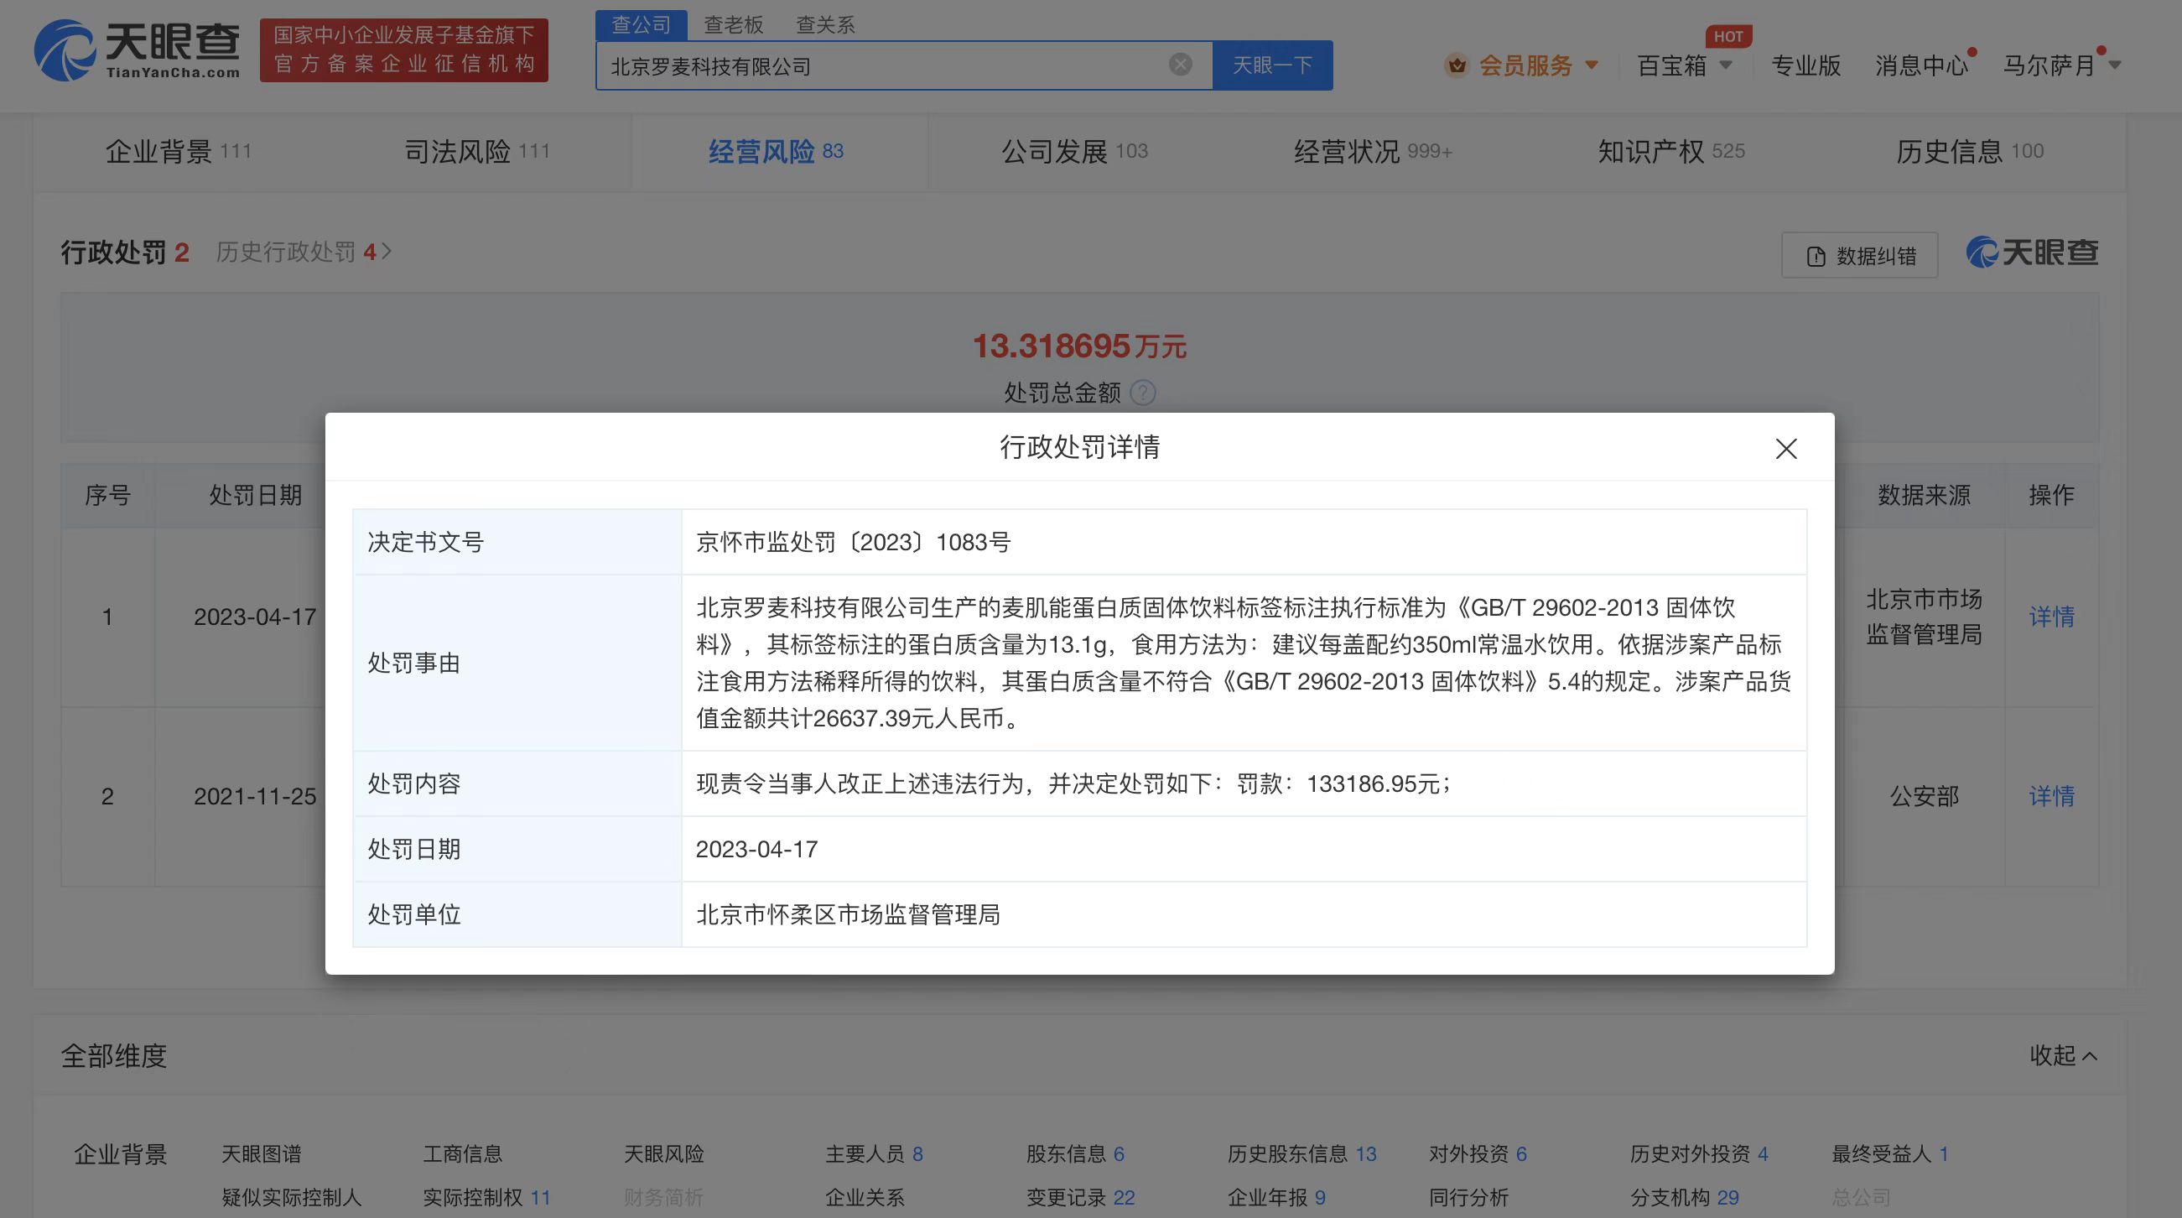Open 详情 for the 2023-04-17 penalty
Screen dimensions: 2182x1218
pyautogui.click(x=2050, y=617)
